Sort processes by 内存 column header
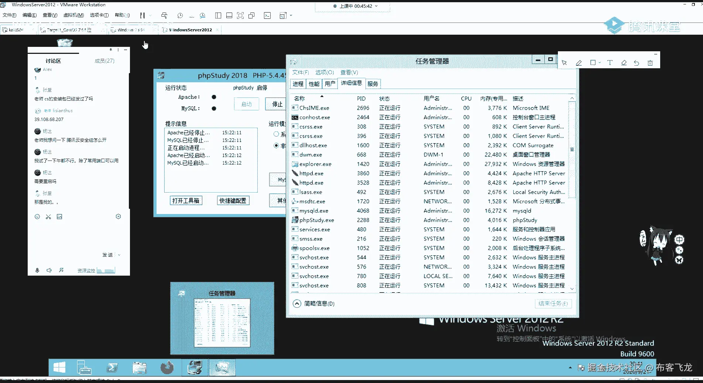The width and height of the screenshot is (703, 383). point(494,99)
